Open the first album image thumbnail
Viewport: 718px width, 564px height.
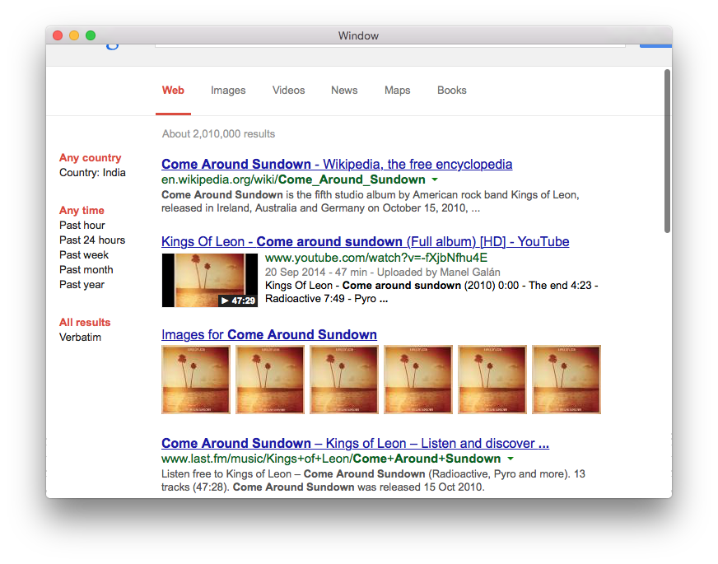coord(195,380)
